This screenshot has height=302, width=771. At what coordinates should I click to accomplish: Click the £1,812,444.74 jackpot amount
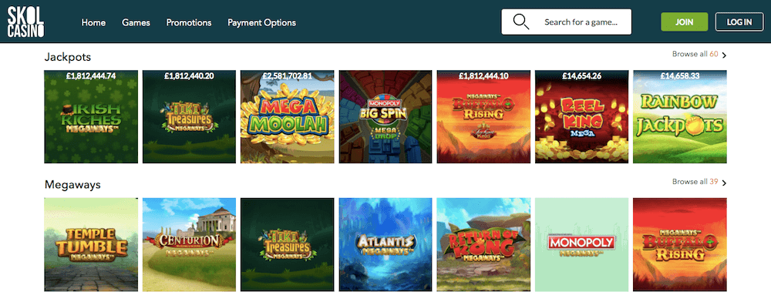pos(91,76)
